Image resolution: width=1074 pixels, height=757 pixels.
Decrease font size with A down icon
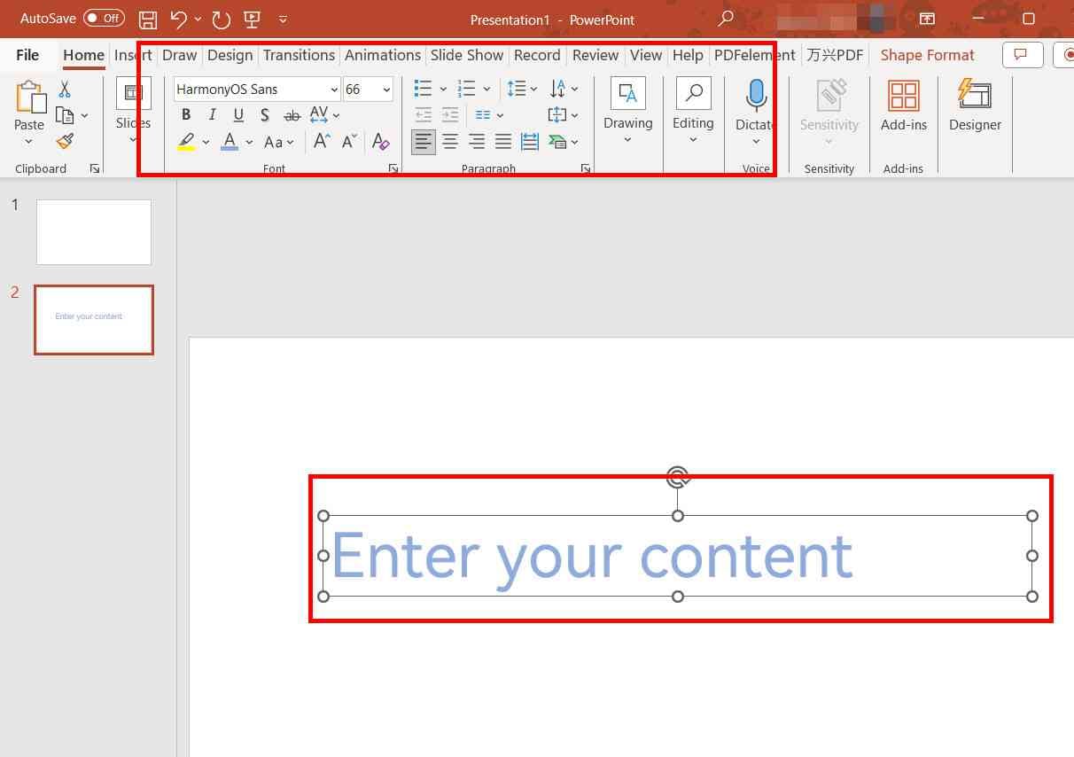[x=349, y=142]
